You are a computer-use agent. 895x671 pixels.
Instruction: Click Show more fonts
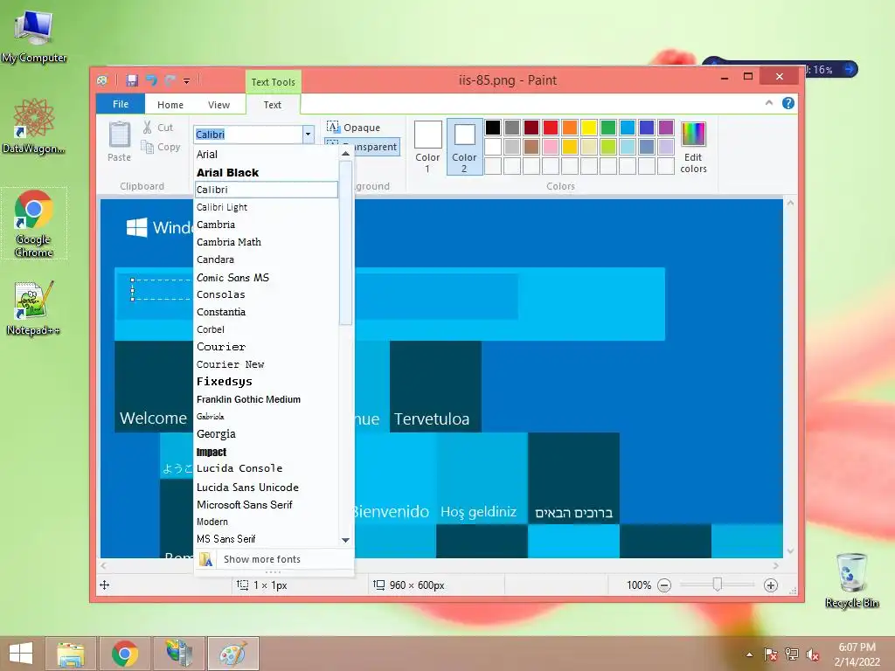coord(274,559)
